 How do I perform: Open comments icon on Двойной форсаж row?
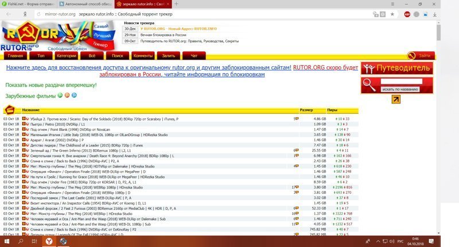pyautogui.click(x=296, y=208)
